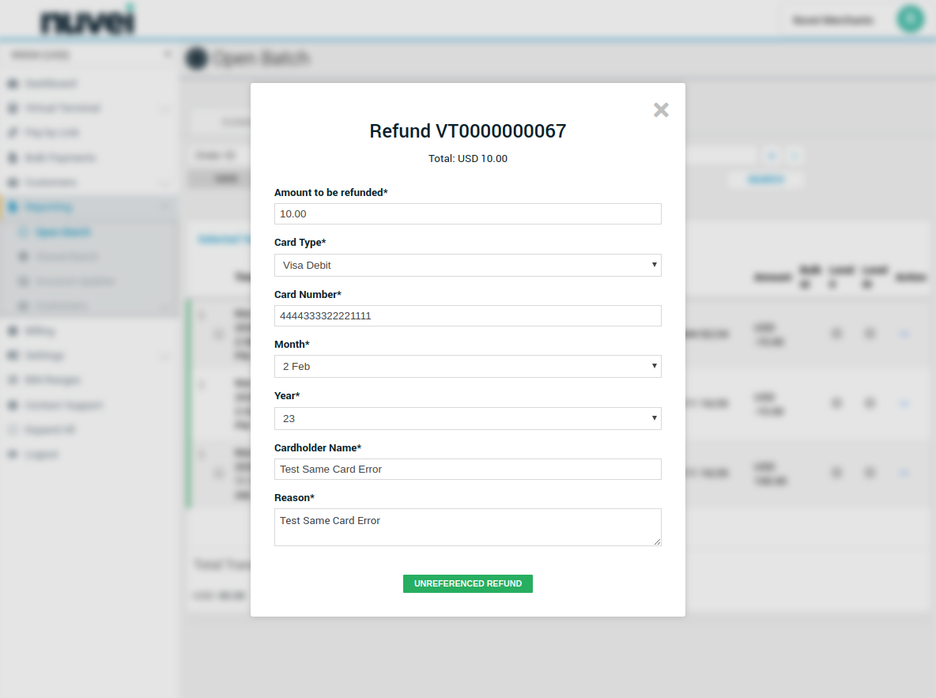This screenshot has width=936, height=698.
Task: Expand the Virtual Terminal sidebar menu
Action: click(63, 108)
